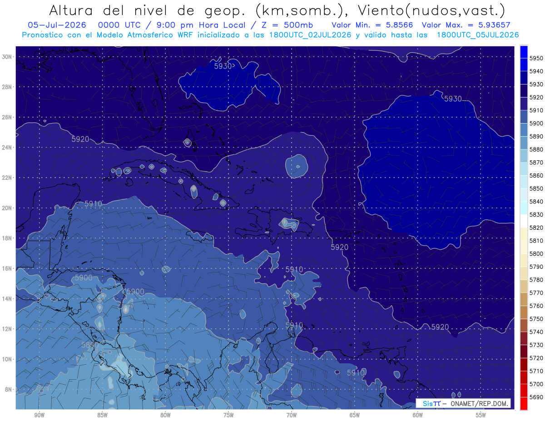Click the latitude axis label 14N

(7, 298)
